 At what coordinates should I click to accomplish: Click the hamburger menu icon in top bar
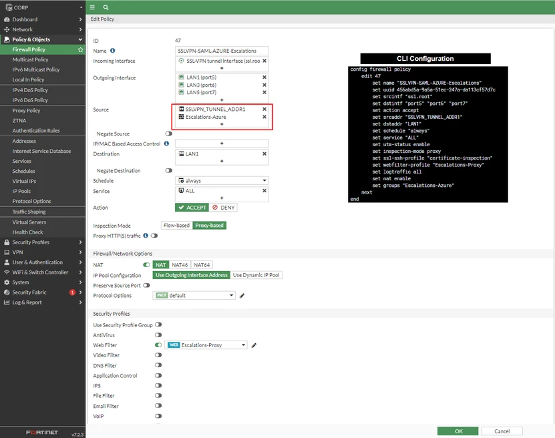tap(92, 7)
